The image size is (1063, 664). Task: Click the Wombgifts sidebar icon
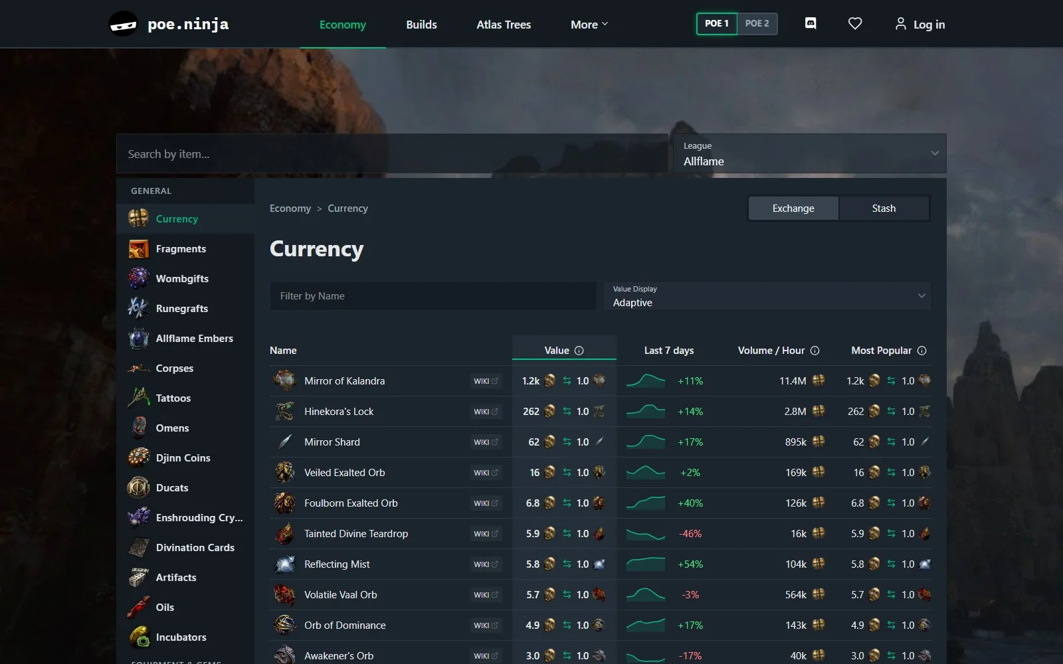(138, 278)
